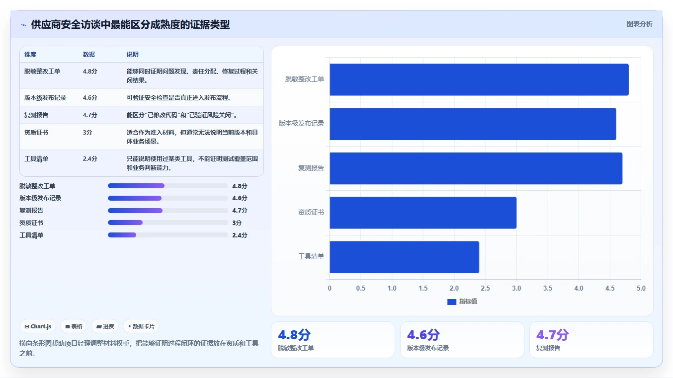
Task: Click the 2.5 tick on the x-axis
Action: pyautogui.click(x=485, y=288)
